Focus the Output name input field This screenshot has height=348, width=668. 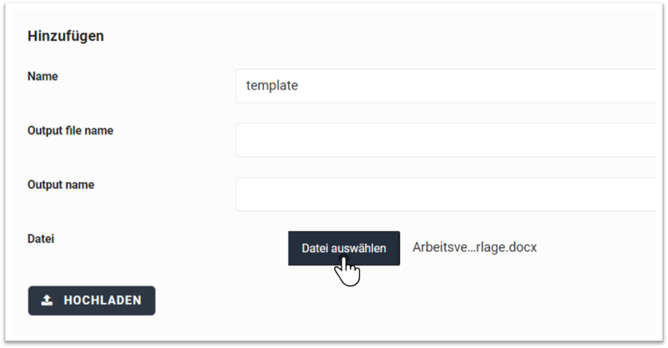[x=446, y=194]
